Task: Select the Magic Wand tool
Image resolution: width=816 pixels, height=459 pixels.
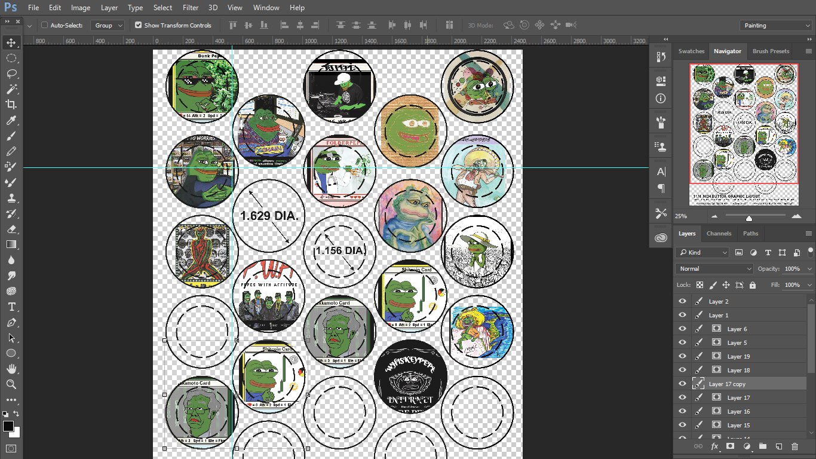Action: [x=11, y=89]
